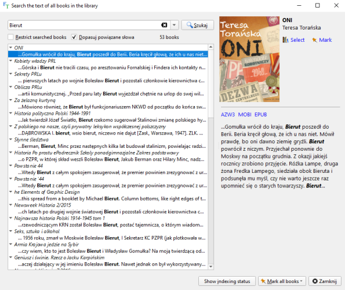Open the AZW3 format link

coord(228,115)
